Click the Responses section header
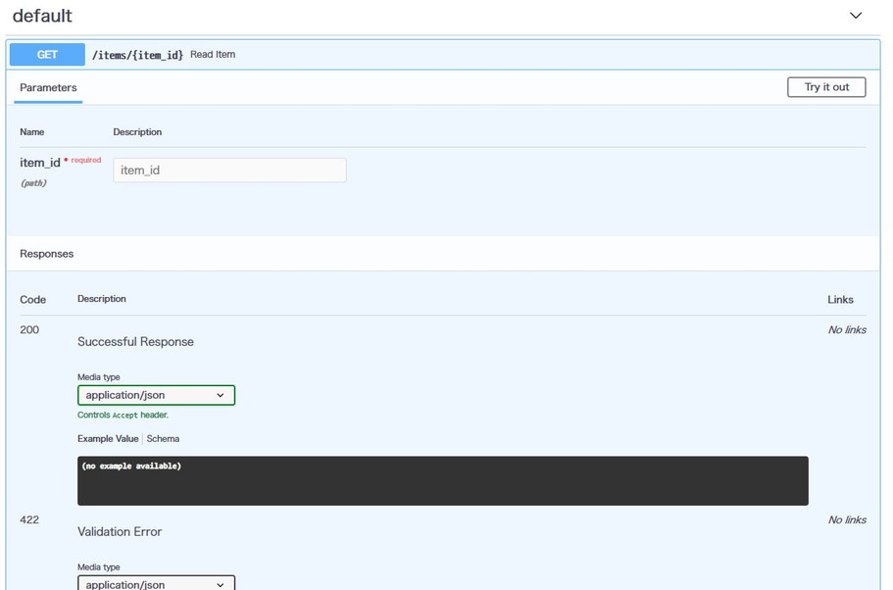 pyautogui.click(x=47, y=254)
